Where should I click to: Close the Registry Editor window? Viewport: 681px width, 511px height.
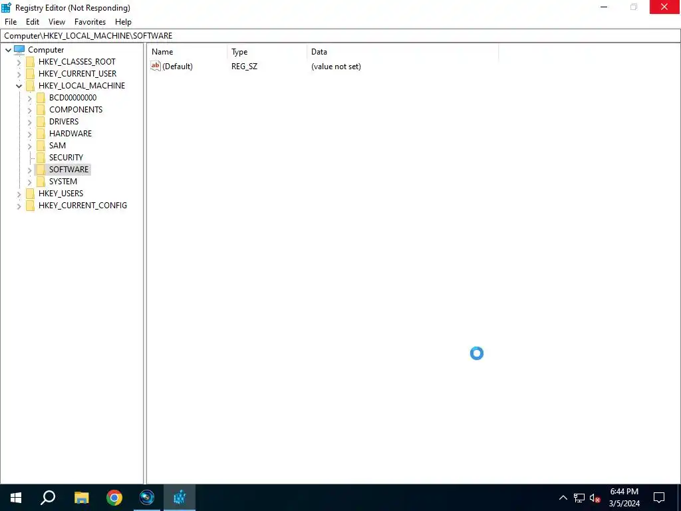664,7
